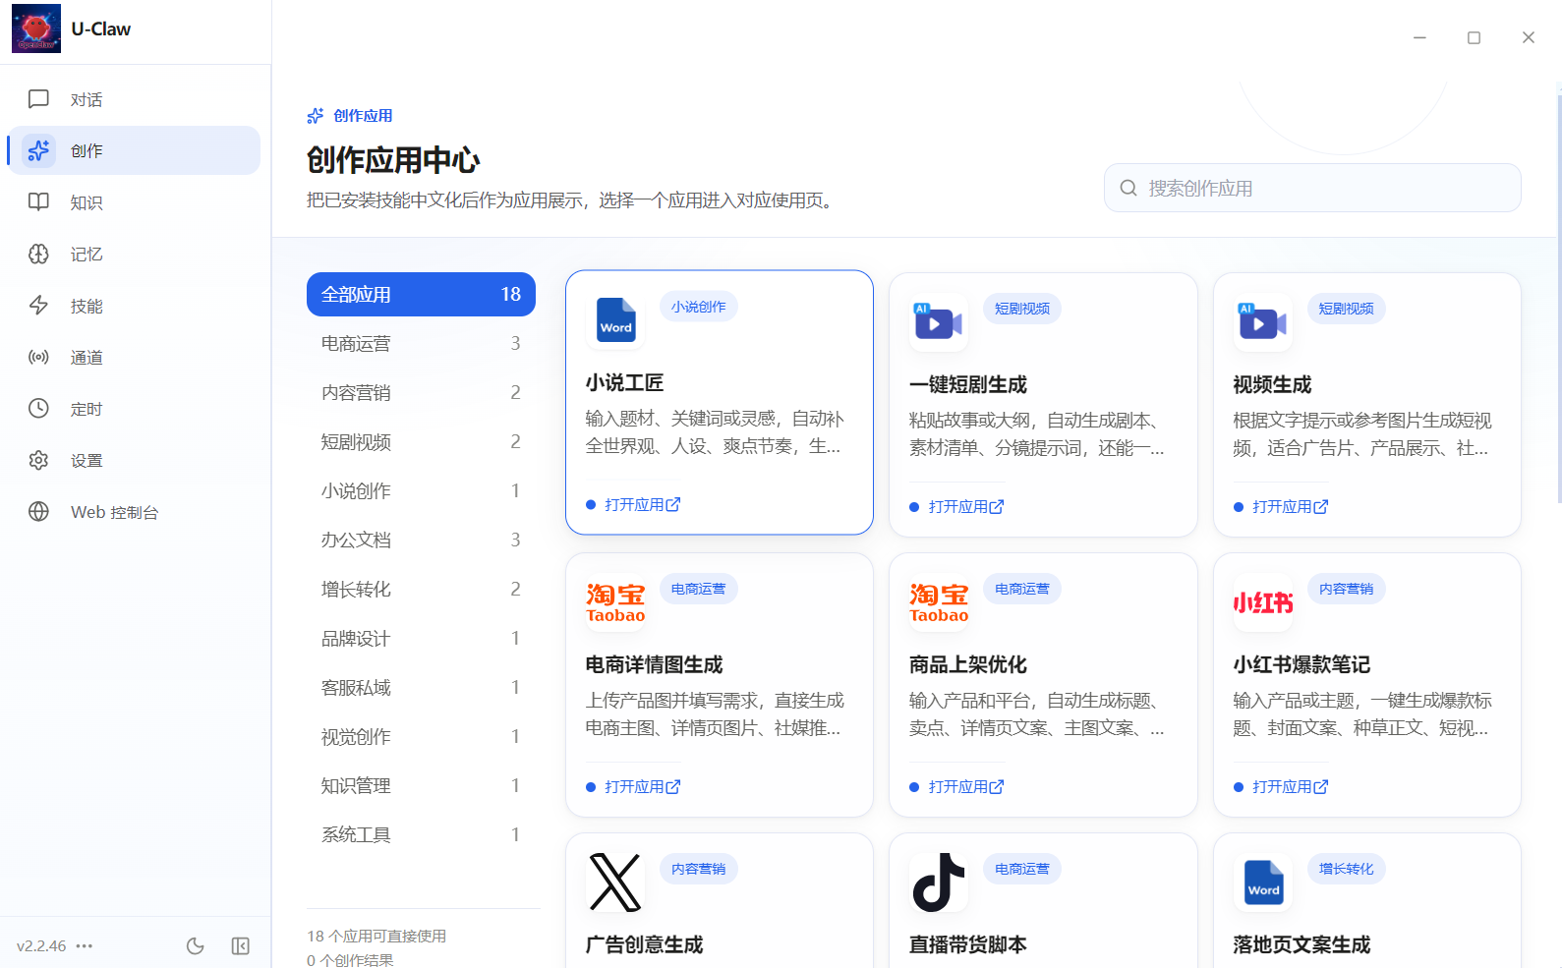Select the 视频生成 card title

coord(1272,384)
